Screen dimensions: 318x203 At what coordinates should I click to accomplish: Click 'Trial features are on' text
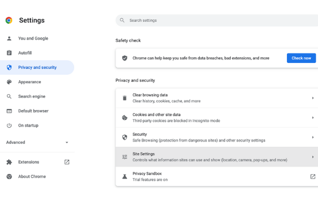tap(150, 180)
